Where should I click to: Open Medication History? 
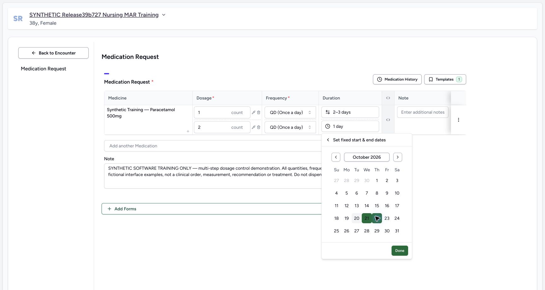click(397, 79)
